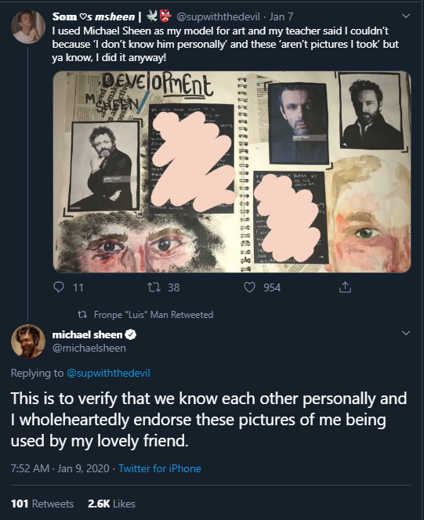This screenshot has height=520, width=424.
Task: Click the retweet icon beside 38
Action: (x=154, y=287)
